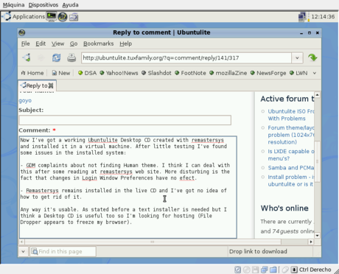Click the Reload page icon
Viewport: 339px width, 274px height.
coord(56,57)
